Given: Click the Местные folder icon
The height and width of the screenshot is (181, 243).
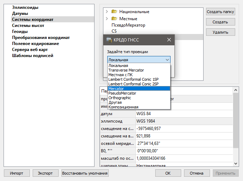Looking at the screenshot, I should (114, 18).
